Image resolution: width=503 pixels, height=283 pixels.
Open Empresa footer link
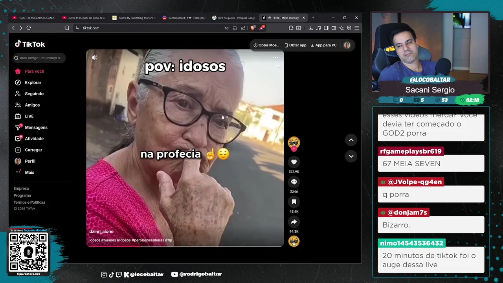pyautogui.click(x=21, y=189)
